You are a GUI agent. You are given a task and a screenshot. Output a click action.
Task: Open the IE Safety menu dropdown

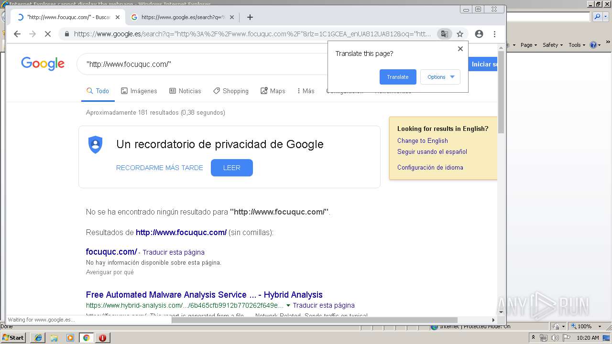(552, 45)
